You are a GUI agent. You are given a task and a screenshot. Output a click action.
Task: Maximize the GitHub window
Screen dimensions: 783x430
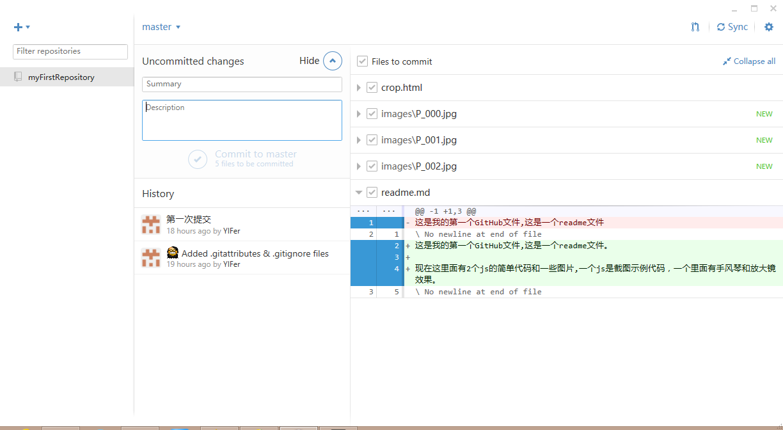(754, 9)
